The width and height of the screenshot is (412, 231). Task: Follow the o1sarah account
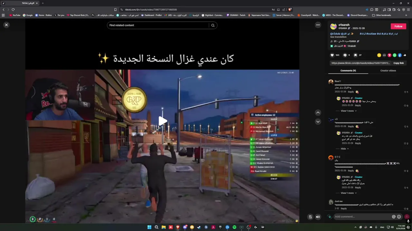tap(398, 26)
